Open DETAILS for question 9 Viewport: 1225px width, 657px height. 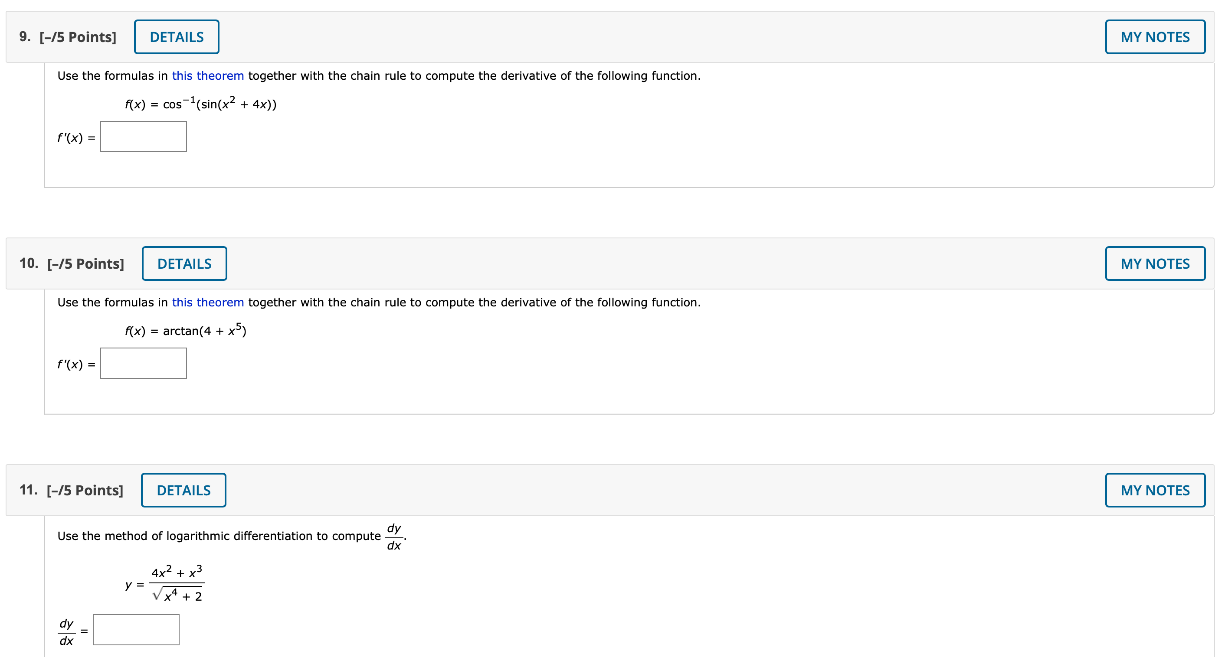coord(176,36)
